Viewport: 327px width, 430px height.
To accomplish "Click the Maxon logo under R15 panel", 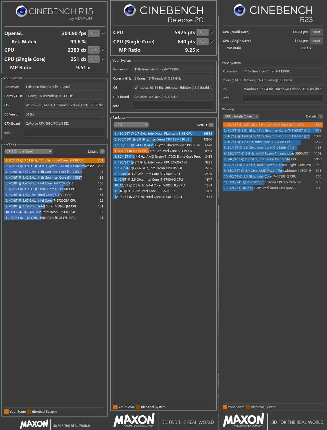I will 34,424.
